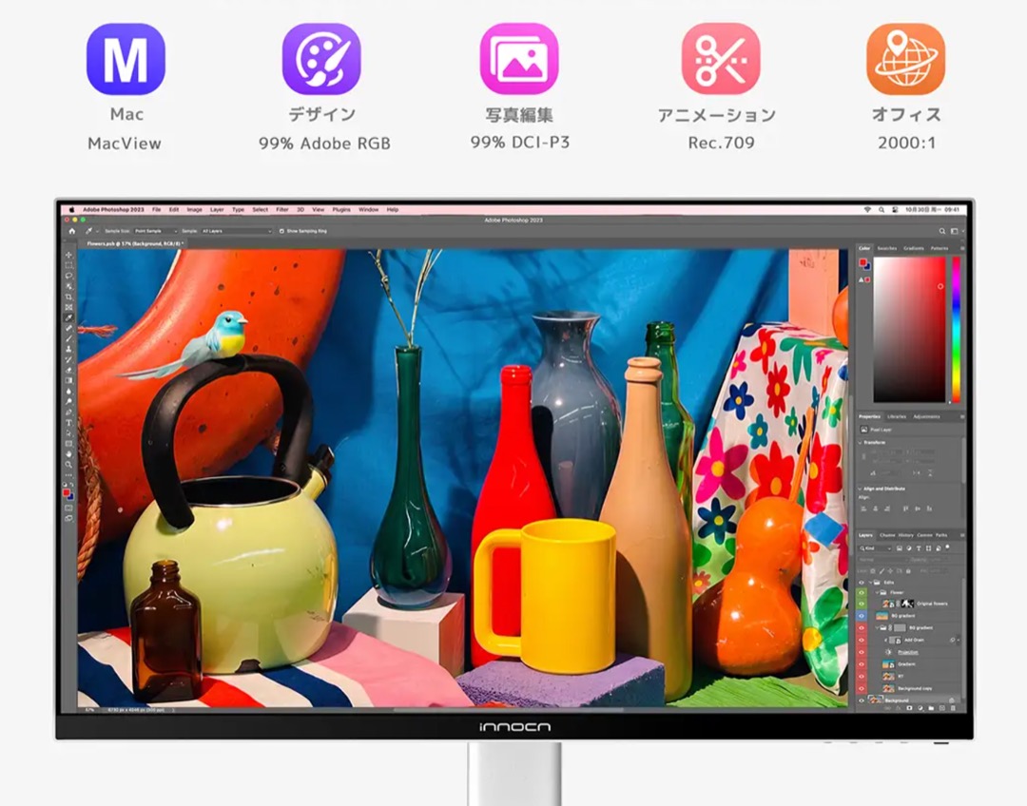Open the Color panel menu icon
Screen dimensions: 1027x806
point(962,248)
